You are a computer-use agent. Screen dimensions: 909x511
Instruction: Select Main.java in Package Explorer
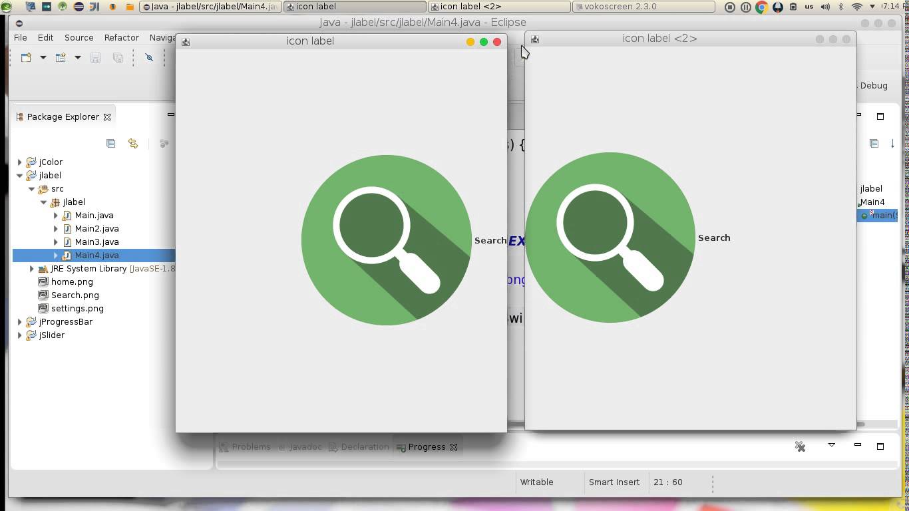(x=94, y=215)
